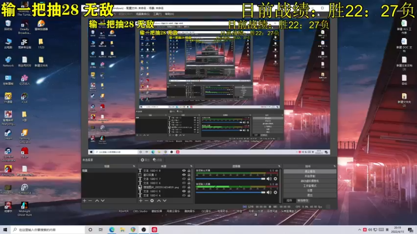Toggle the lock on 文本 (GDI+) 8 source
The width and height of the screenshot is (417, 234).
click(x=189, y=171)
